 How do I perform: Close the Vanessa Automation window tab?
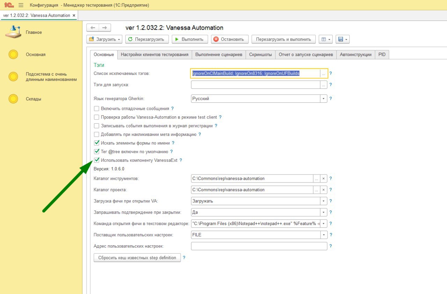coord(74,16)
